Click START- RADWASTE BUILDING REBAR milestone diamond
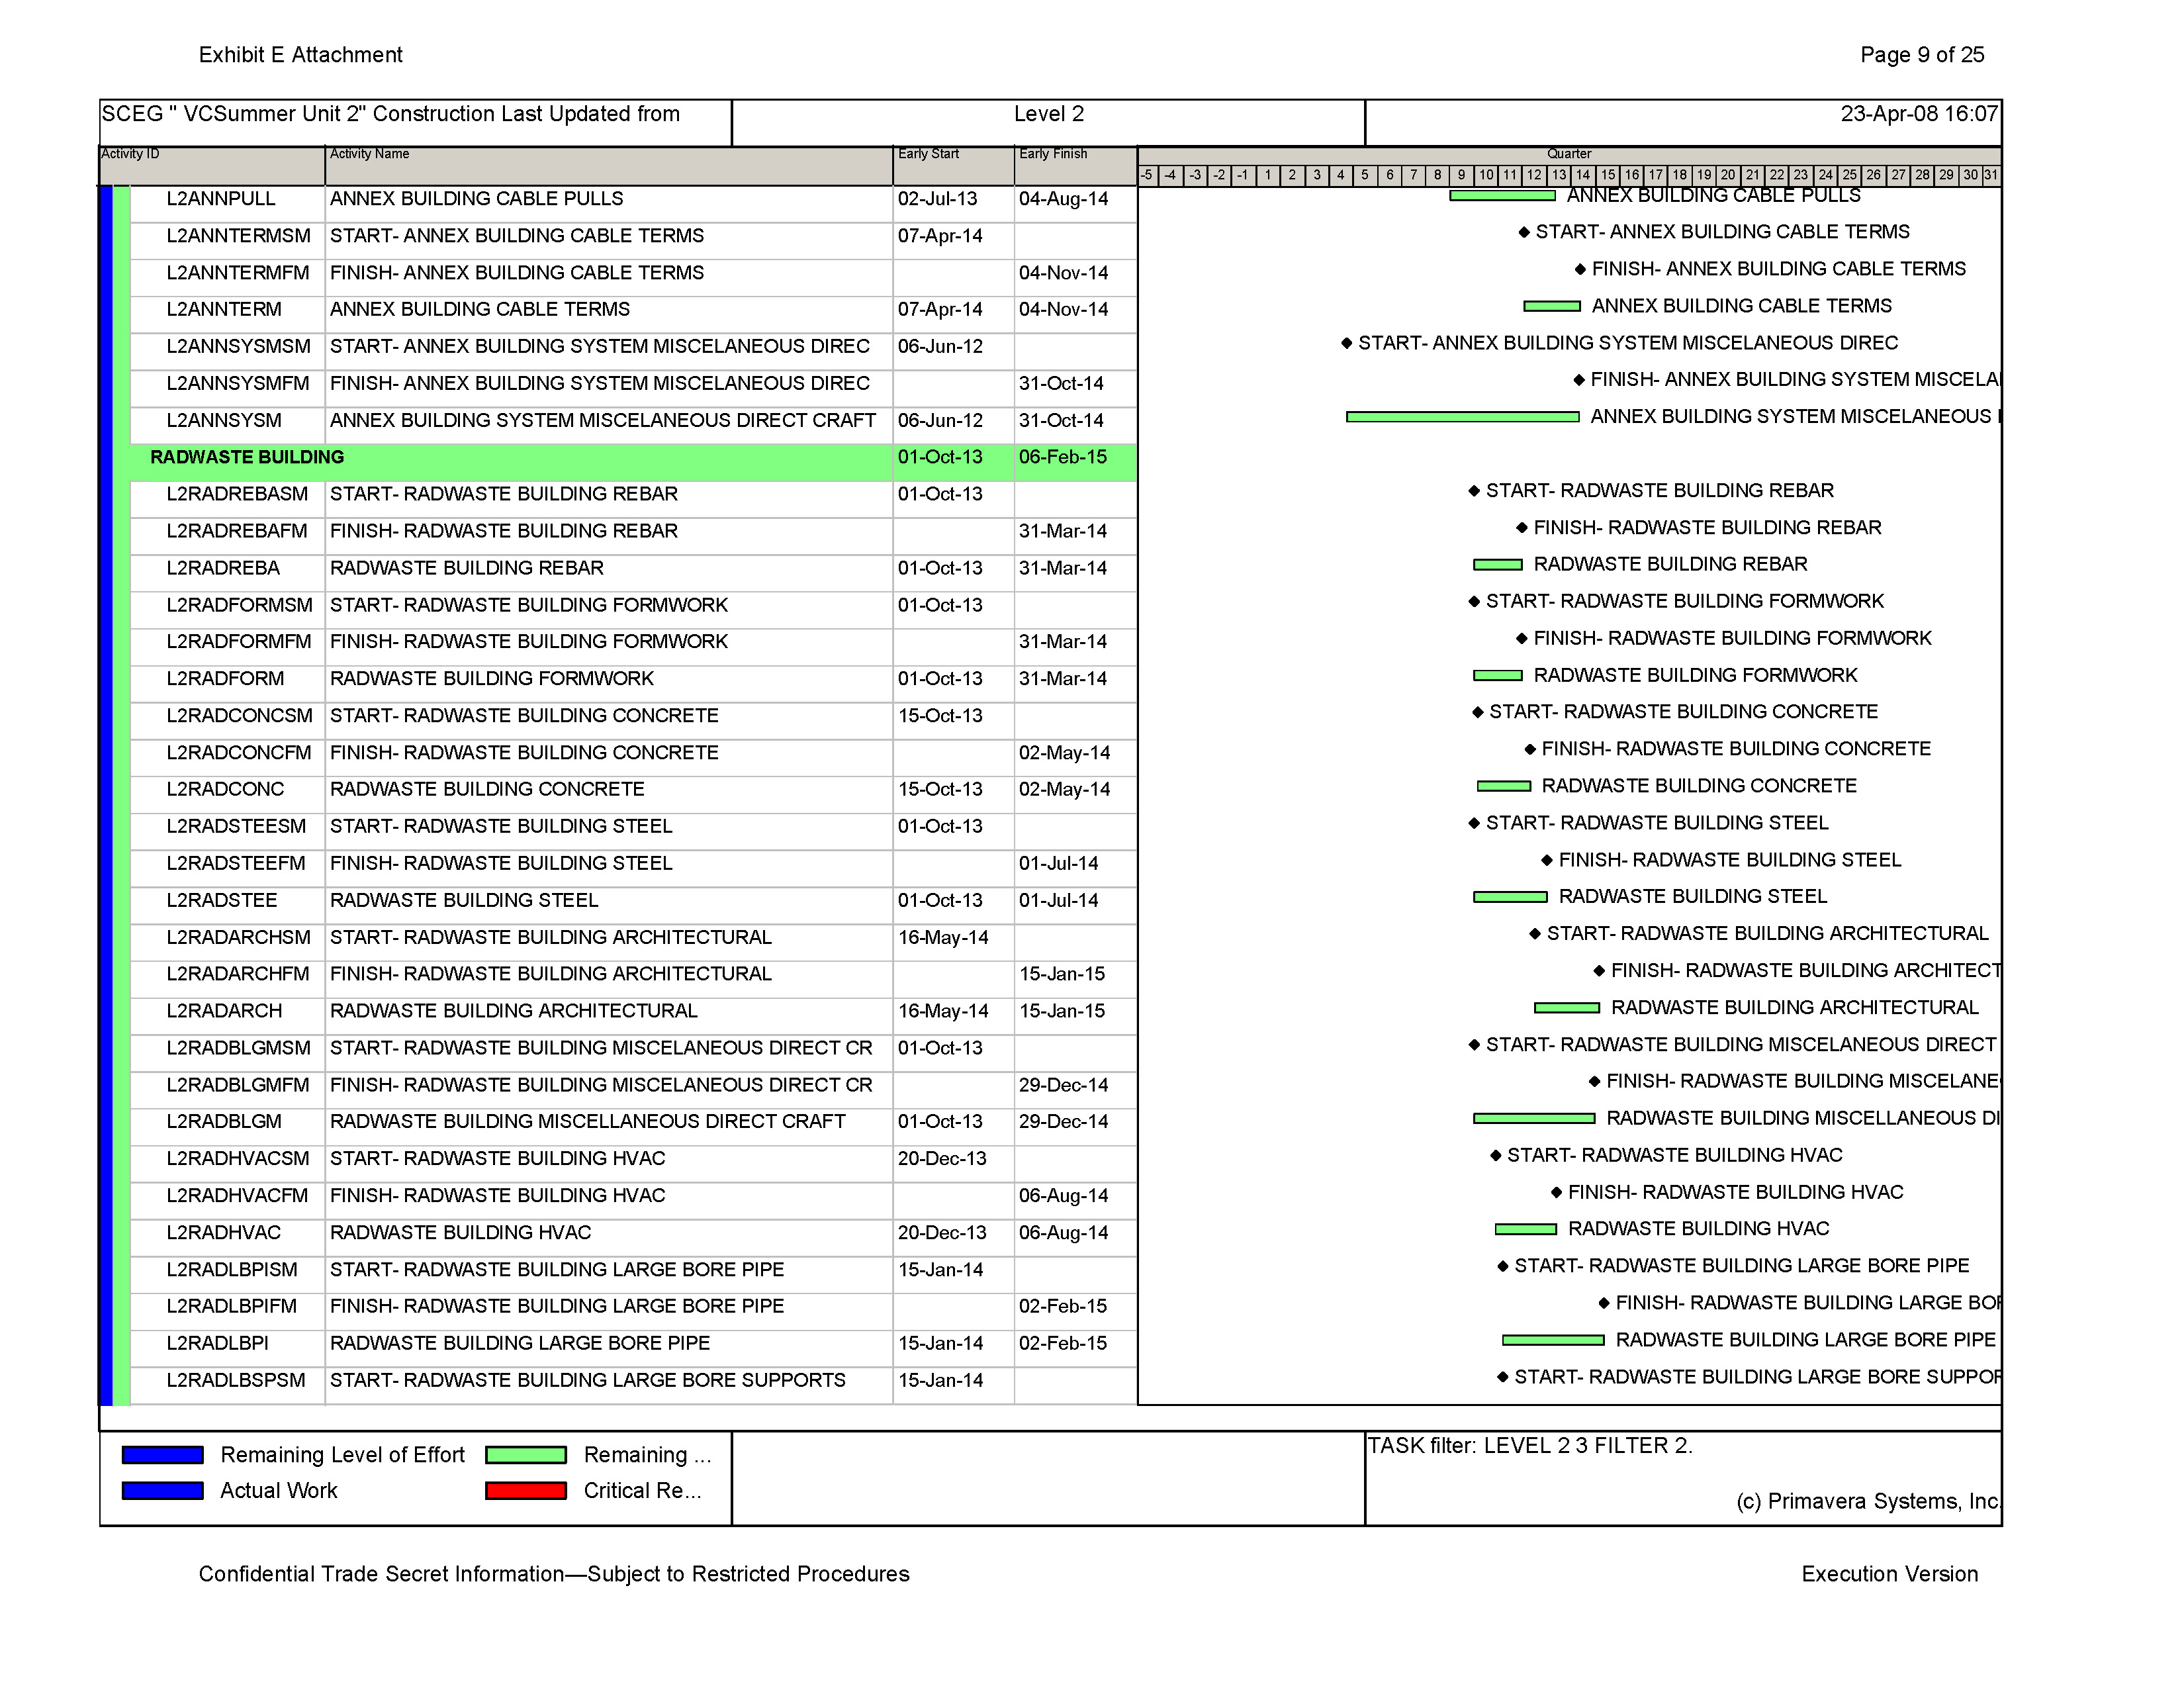The width and height of the screenshot is (2184, 1688). [1474, 491]
